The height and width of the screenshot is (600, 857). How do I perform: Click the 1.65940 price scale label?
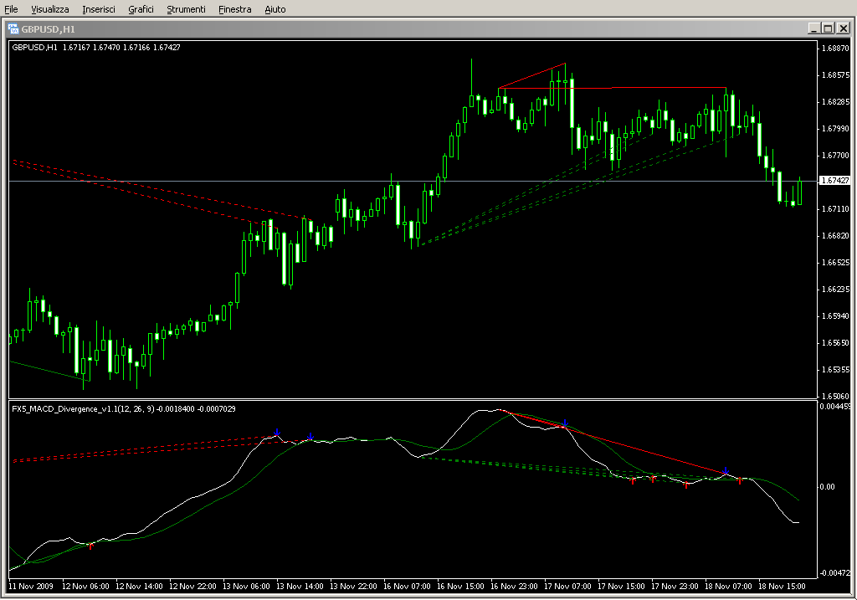click(835, 315)
